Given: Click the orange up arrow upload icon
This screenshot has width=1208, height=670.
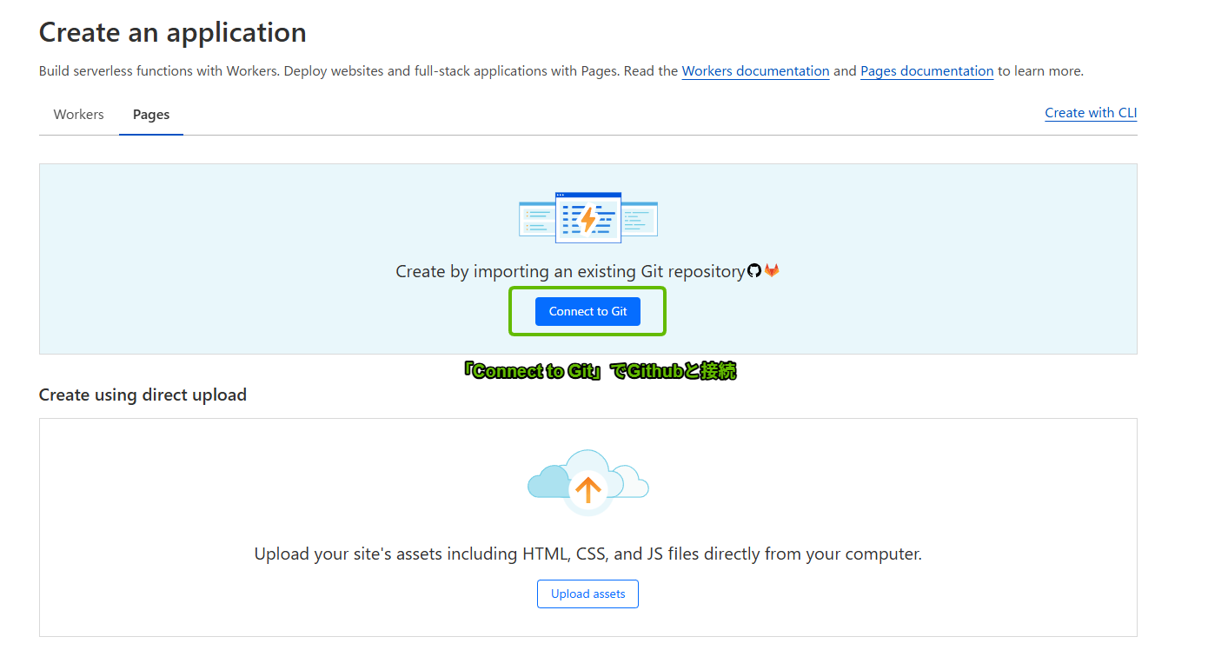Looking at the screenshot, I should tap(588, 490).
